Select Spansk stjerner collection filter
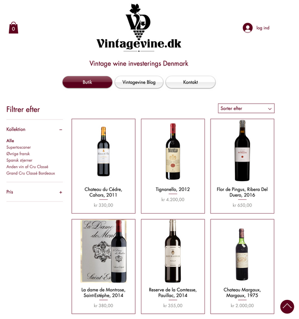Image resolution: width=299 pixels, height=319 pixels. 19,161
